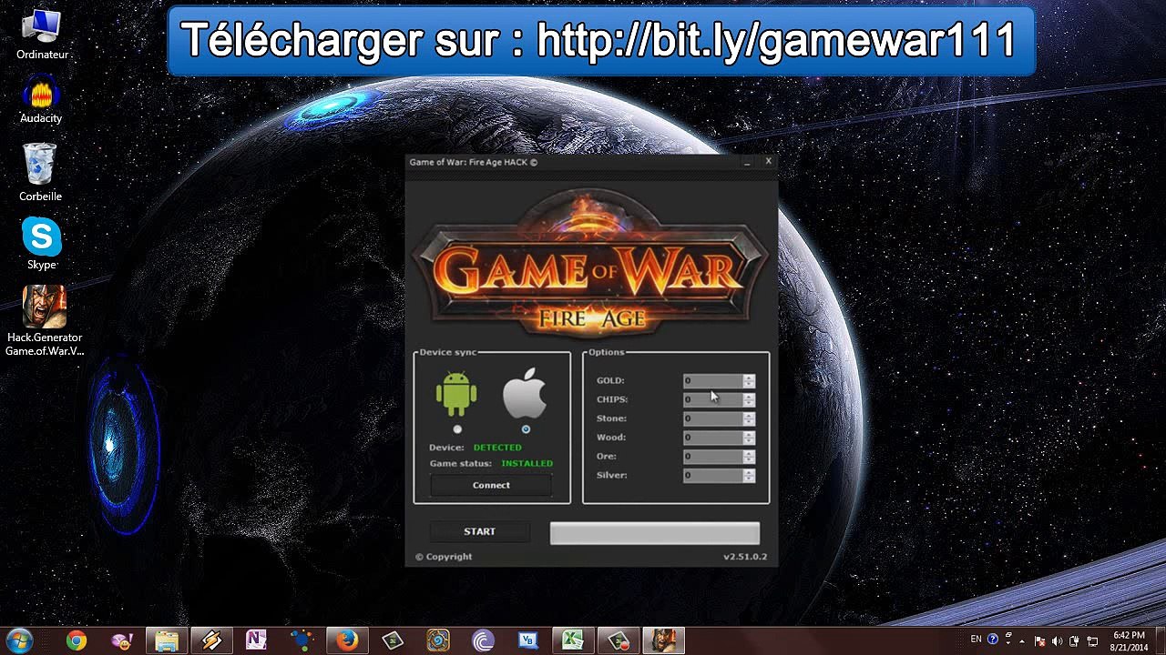Click the progress bar beside START
This screenshot has width=1166, height=655.
point(654,533)
